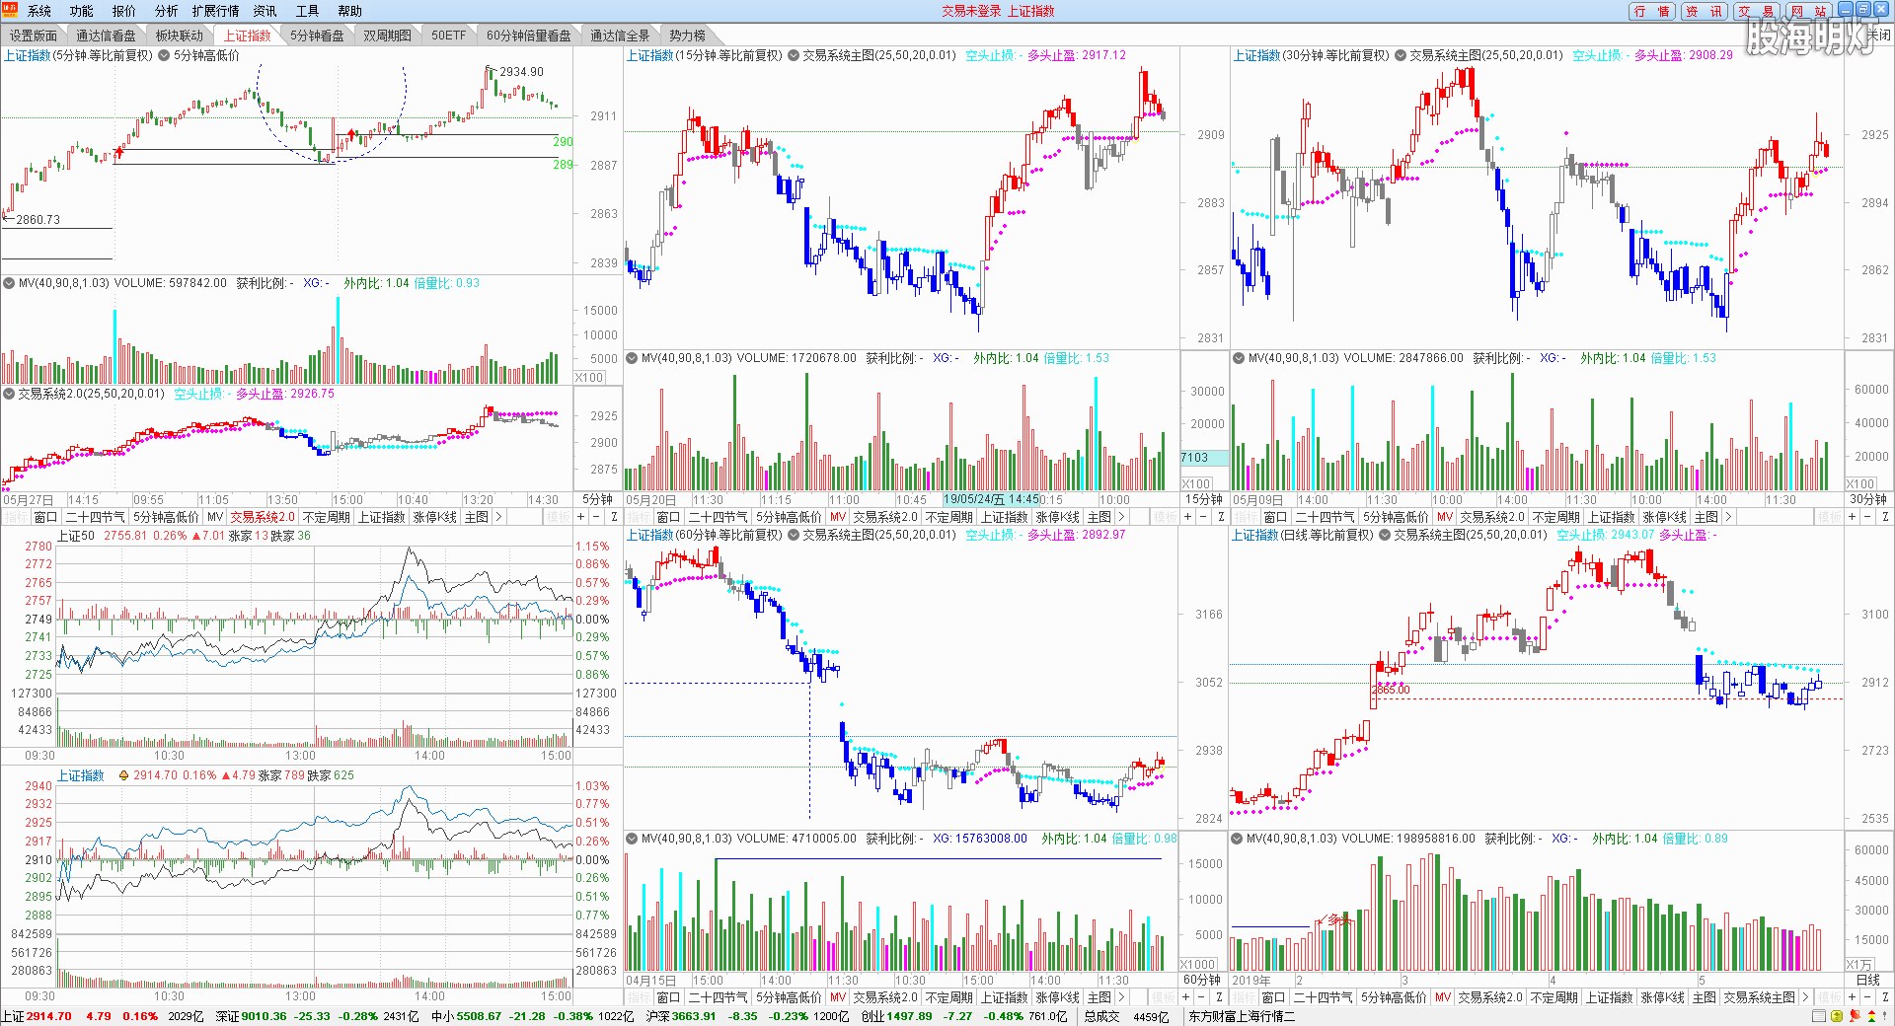Switch to the 5分钟看盘 tab
The image size is (1895, 1026).
(318, 36)
